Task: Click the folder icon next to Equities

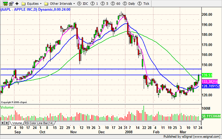Action: [x=23, y=4]
